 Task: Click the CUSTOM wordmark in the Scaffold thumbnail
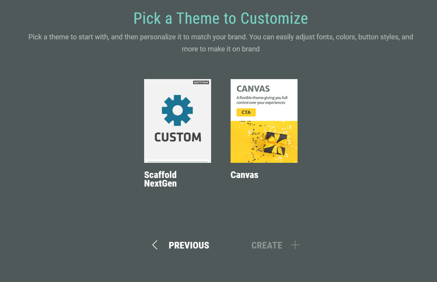[x=178, y=137]
